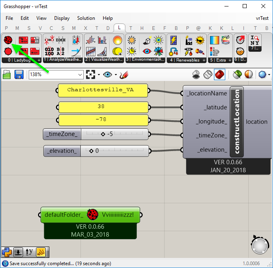This screenshot has width=273, height=268.
Task: Click the vrTest document name button
Action: tap(262, 18)
